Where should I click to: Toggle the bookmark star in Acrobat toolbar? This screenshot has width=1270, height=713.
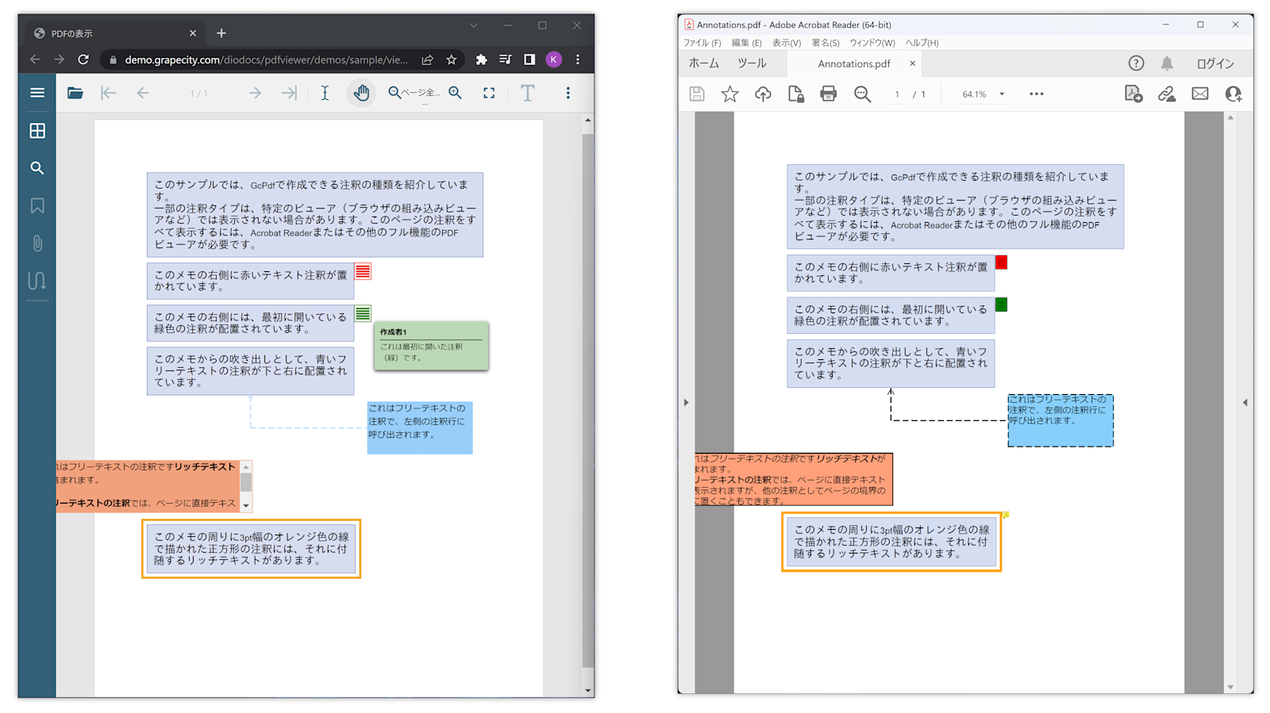(x=729, y=94)
